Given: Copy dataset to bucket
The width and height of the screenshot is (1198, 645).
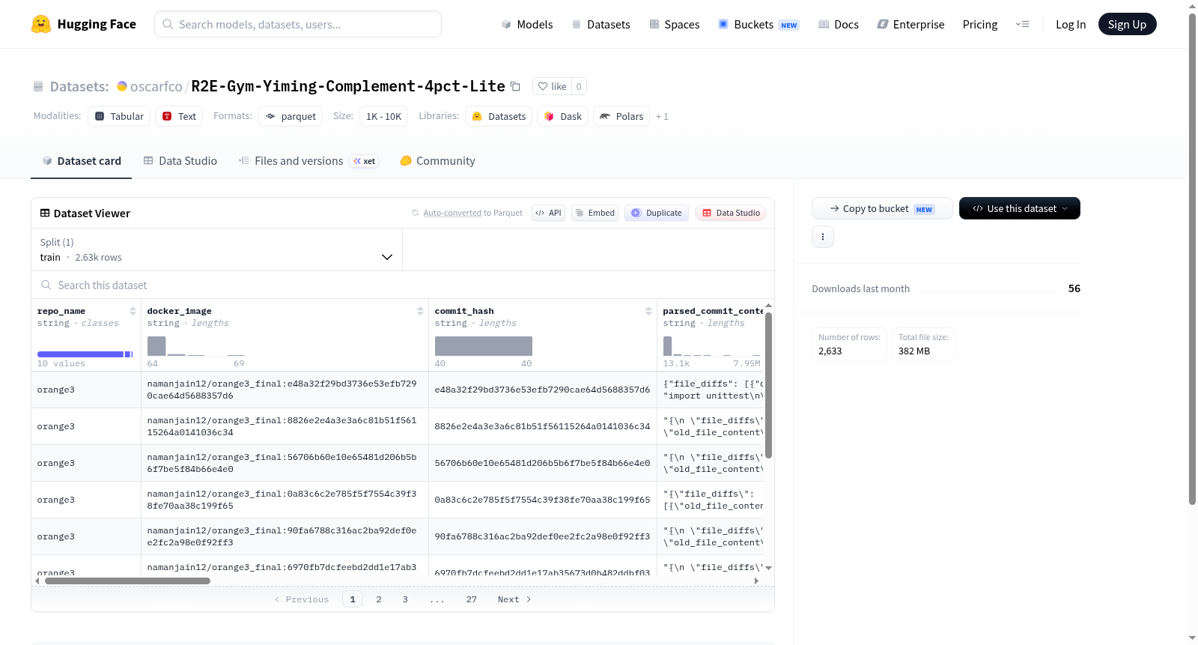Looking at the screenshot, I should click(882, 208).
